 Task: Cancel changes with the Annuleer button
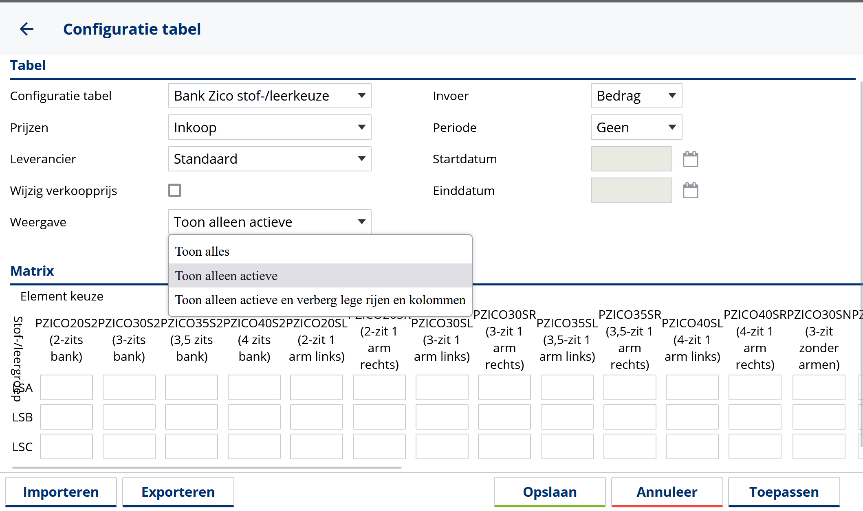point(667,492)
